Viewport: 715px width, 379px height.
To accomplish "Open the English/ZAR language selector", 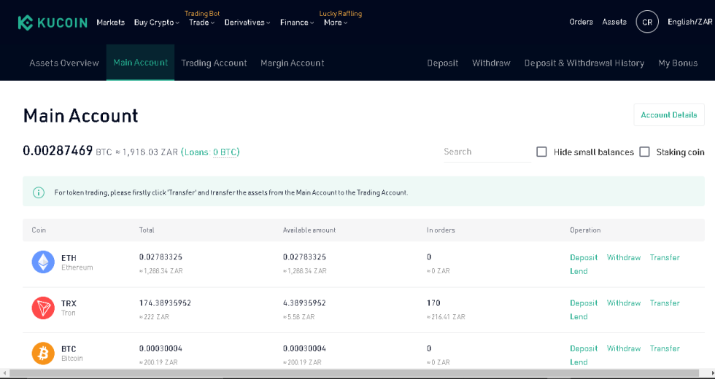I will pyautogui.click(x=690, y=22).
